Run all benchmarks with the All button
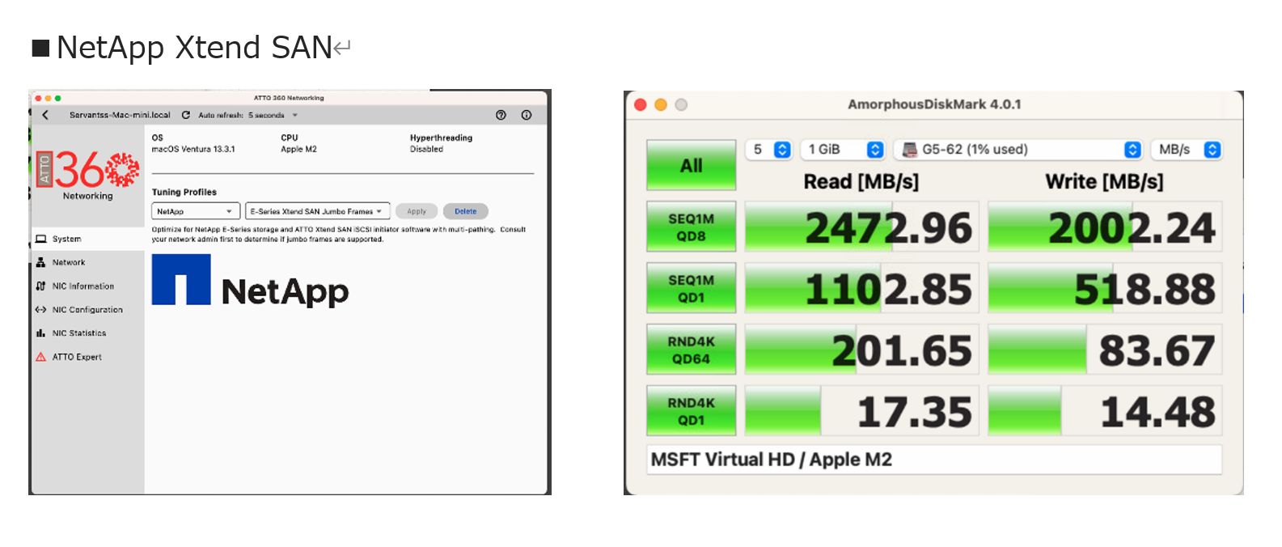1282x547 pixels. click(x=691, y=165)
